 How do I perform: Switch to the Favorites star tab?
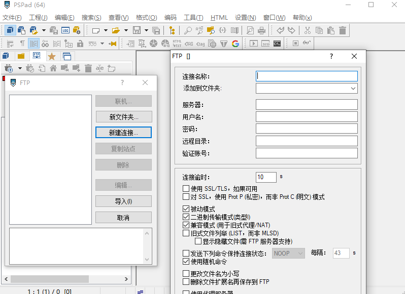pyautogui.click(x=52, y=56)
